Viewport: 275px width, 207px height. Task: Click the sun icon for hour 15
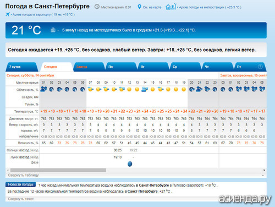click(x=152, y=89)
